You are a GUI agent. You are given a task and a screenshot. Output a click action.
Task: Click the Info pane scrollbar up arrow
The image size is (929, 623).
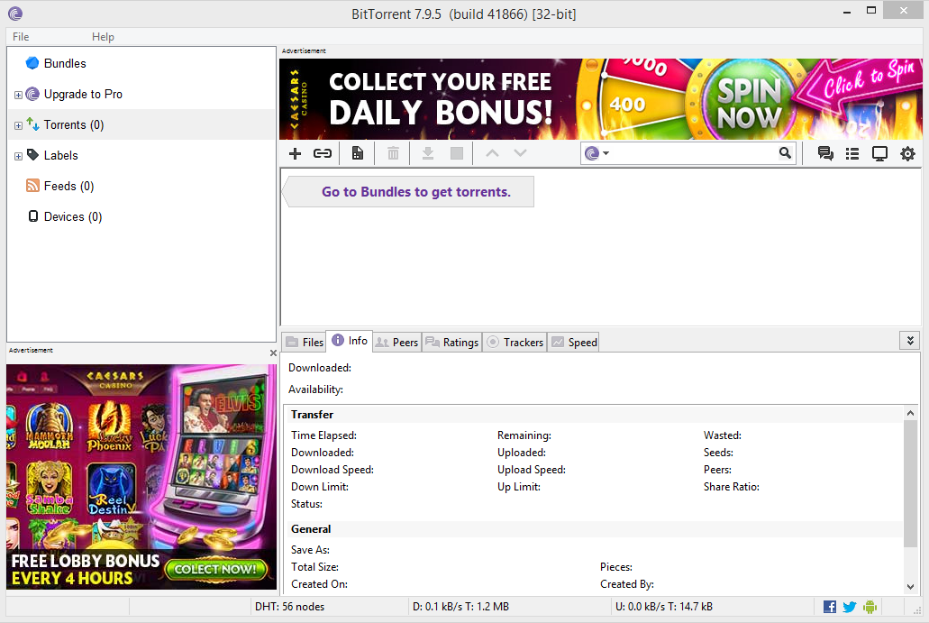[911, 413]
